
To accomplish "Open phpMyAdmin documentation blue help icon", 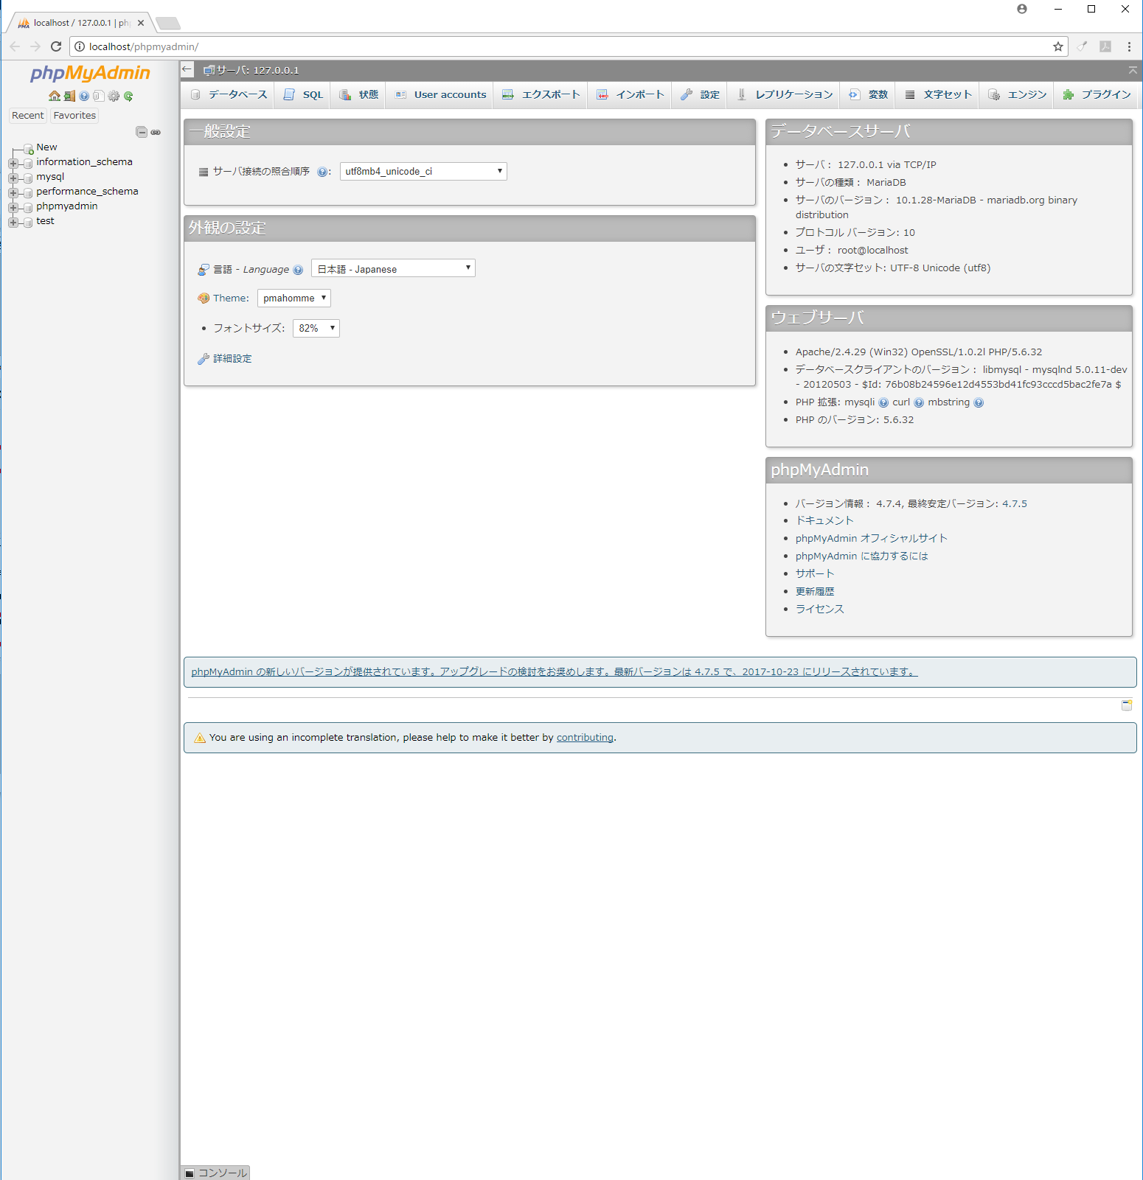I will (x=84, y=96).
